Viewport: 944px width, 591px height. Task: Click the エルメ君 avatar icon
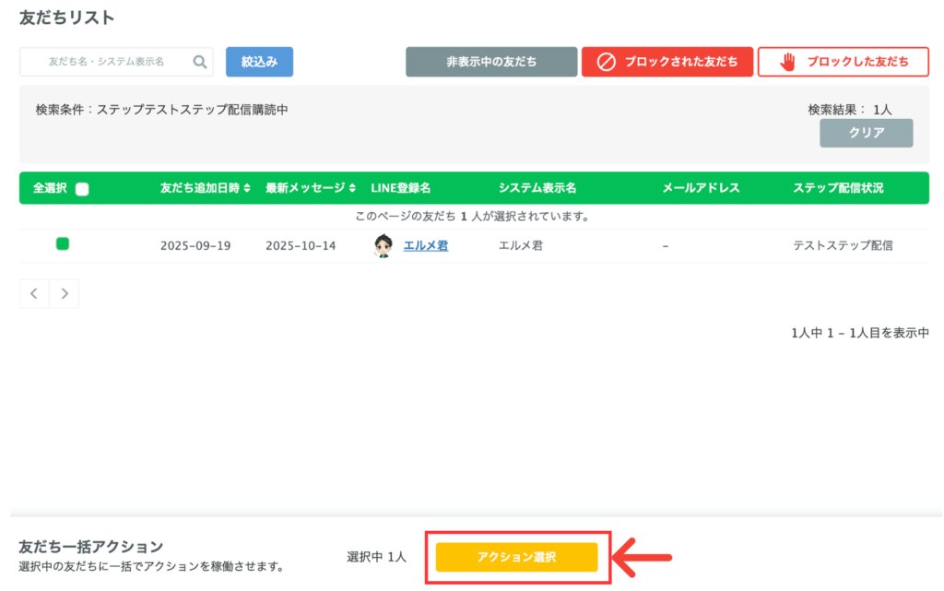click(x=383, y=246)
